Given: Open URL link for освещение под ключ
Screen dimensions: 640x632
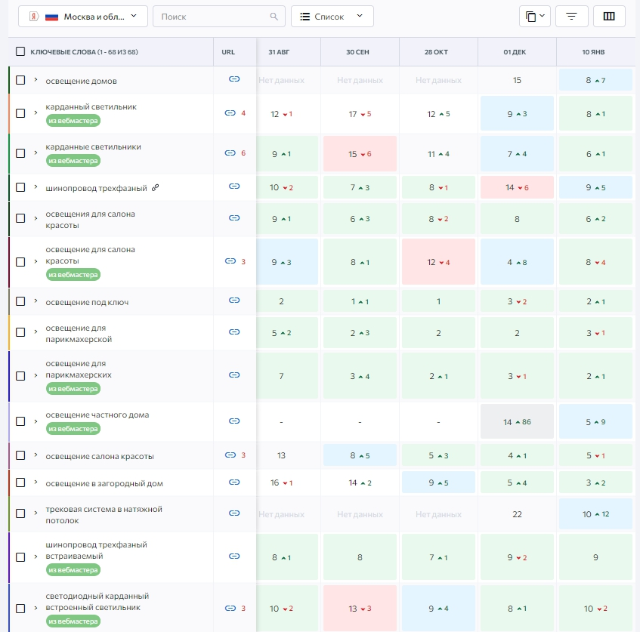Looking at the screenshot, I should pyautogui.click(x=234, y=301).
